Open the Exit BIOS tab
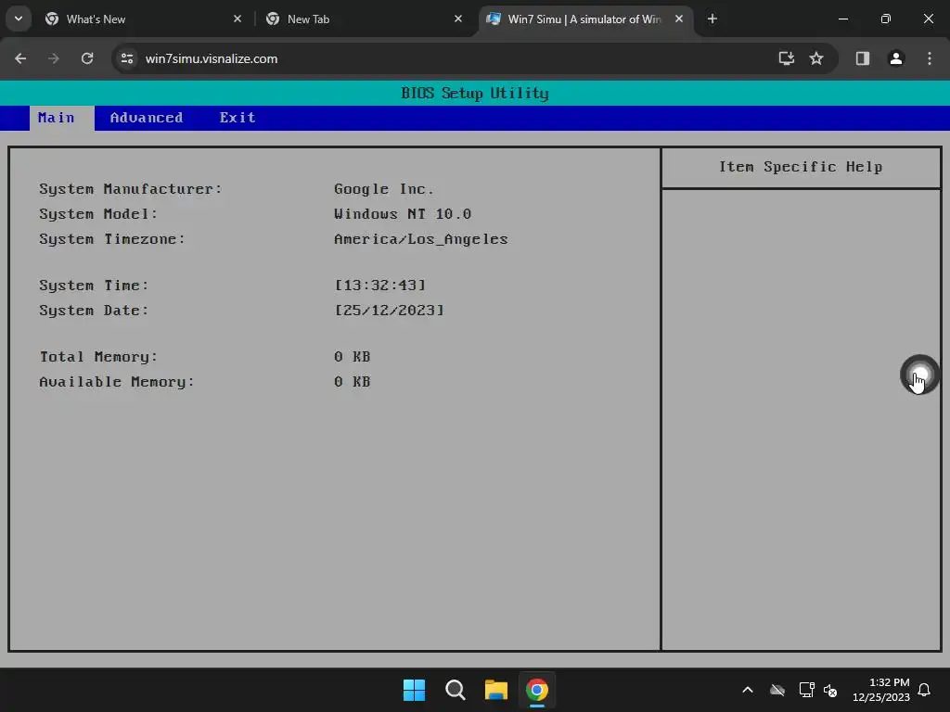Screen dimensions: 950x712 click(x=237, y=118)
